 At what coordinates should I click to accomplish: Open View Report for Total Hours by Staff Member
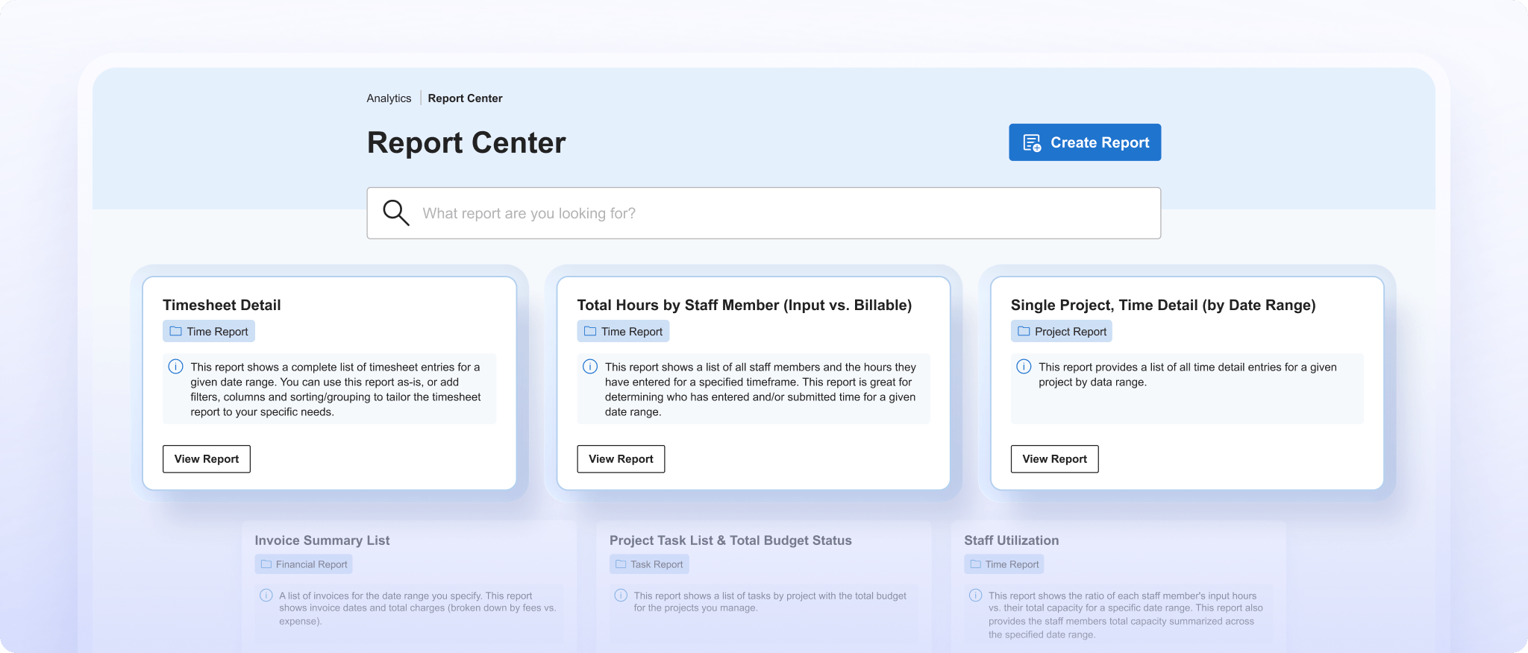tap(621, 459)
